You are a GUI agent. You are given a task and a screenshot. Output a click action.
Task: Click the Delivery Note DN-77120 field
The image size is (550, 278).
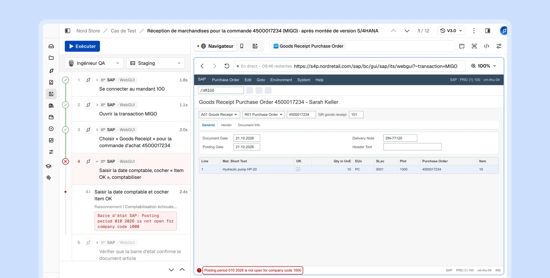[x=400, y=138]
